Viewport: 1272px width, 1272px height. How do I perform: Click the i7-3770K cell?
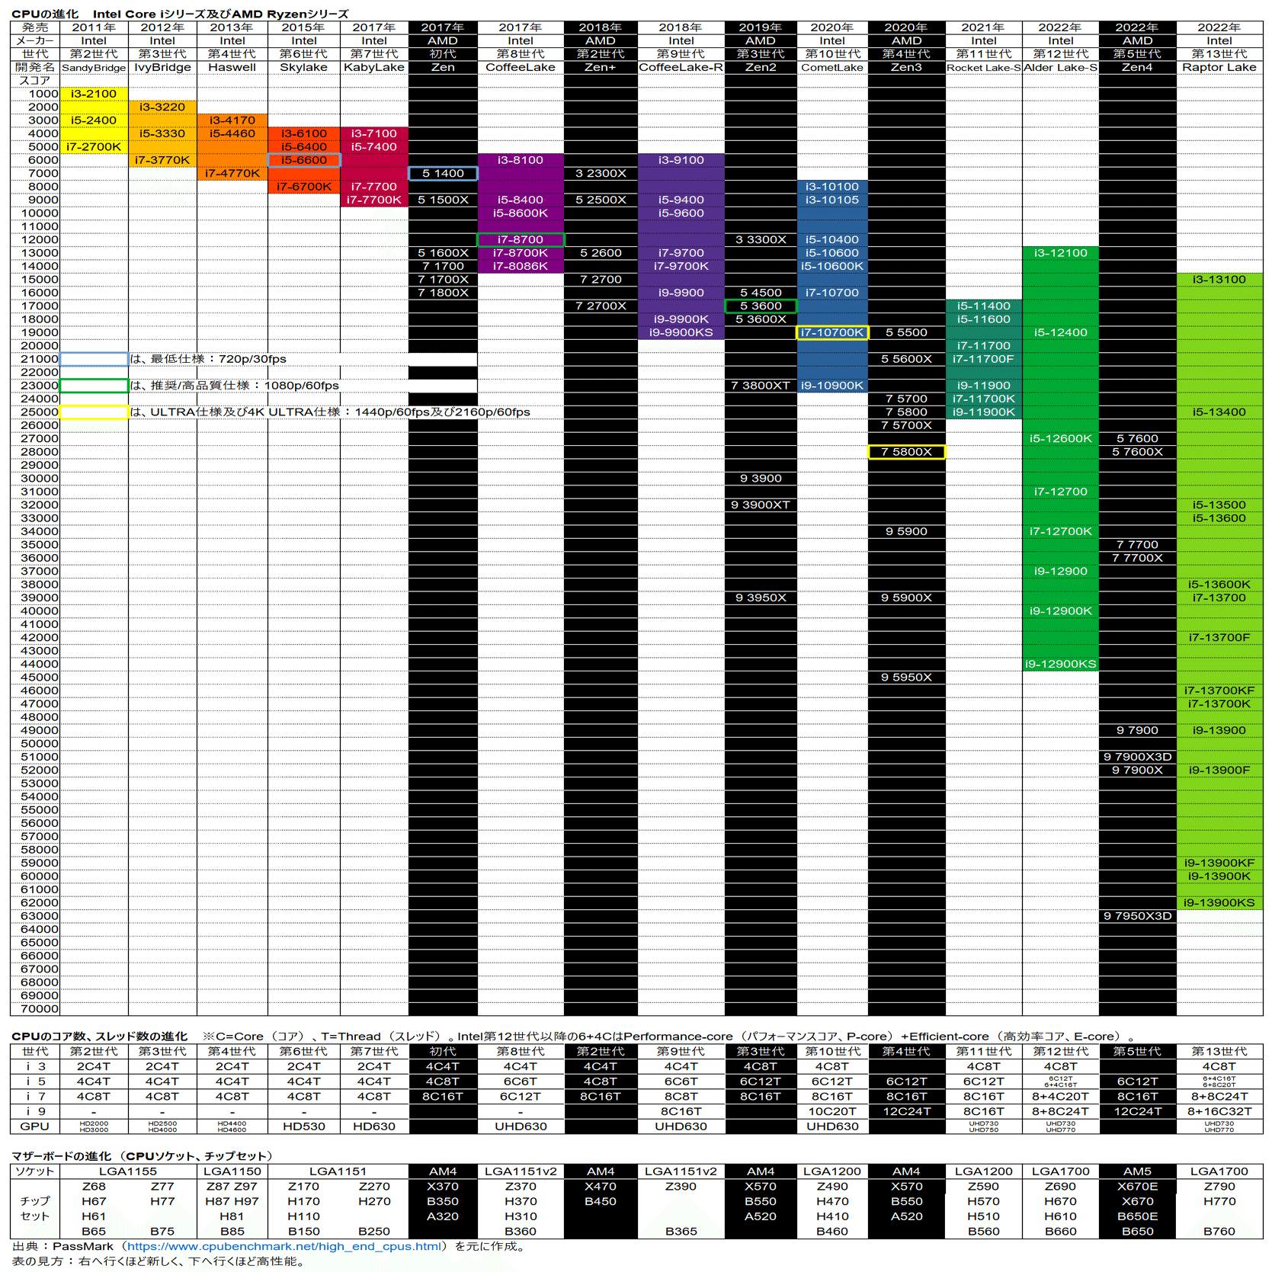tap(162, 160)
